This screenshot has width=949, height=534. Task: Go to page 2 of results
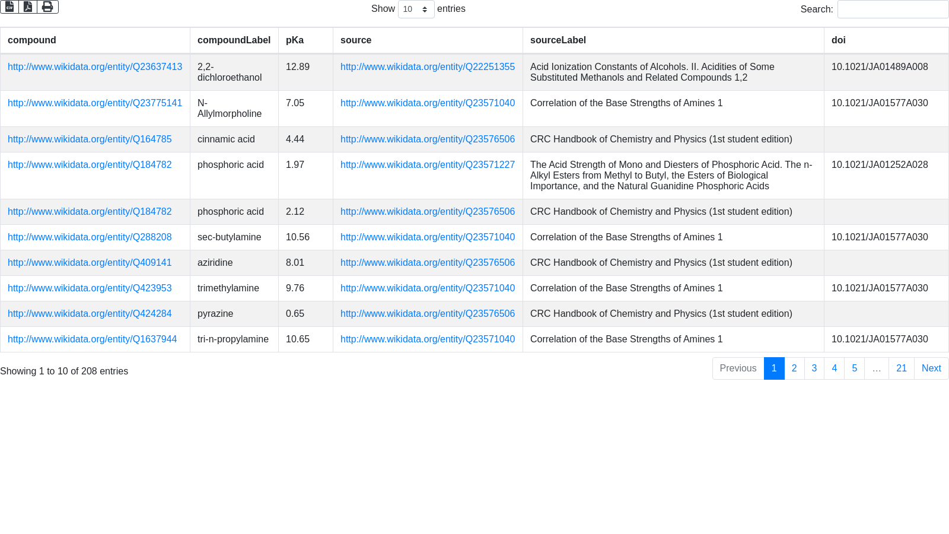[x=794, y=368]
